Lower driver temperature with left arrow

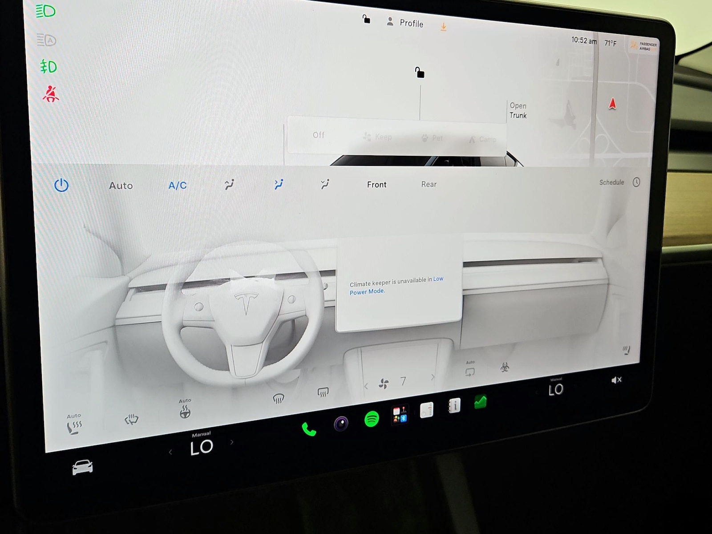170,452
